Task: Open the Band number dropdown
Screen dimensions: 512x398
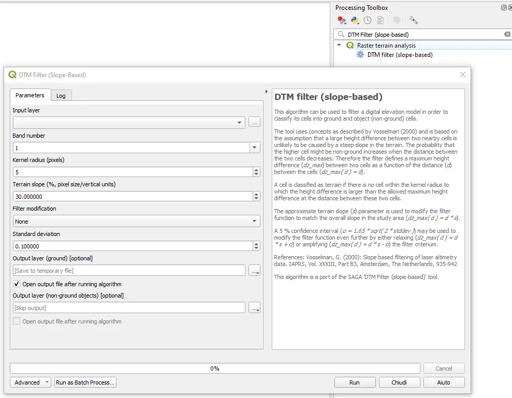Action: (254, 148)
